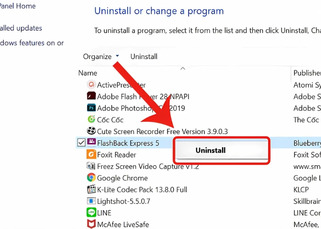Click the Cute Screen Recorder icon
Viewport: 321px width, 229px height.
point(91,131)
